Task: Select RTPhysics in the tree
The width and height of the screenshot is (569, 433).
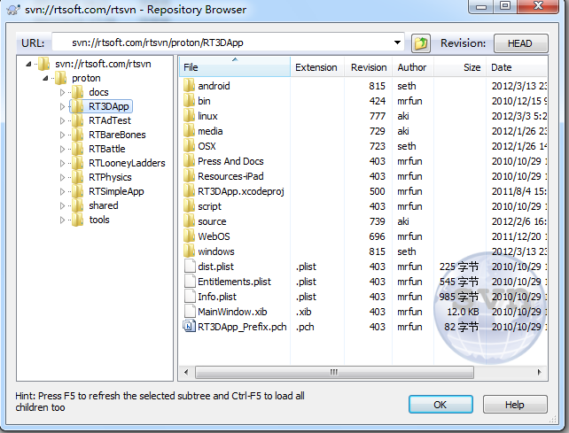Action: pyautogui.click(x=110, y=177)
